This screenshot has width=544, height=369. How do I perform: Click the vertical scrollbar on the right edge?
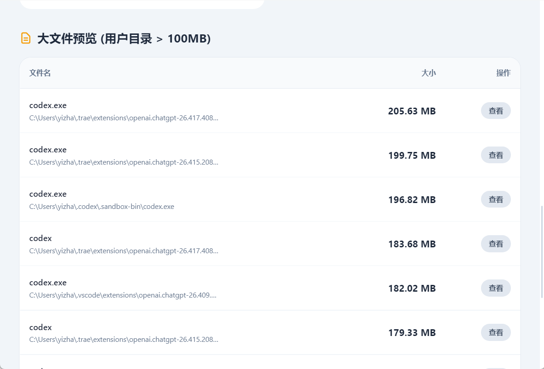[542, 252]
